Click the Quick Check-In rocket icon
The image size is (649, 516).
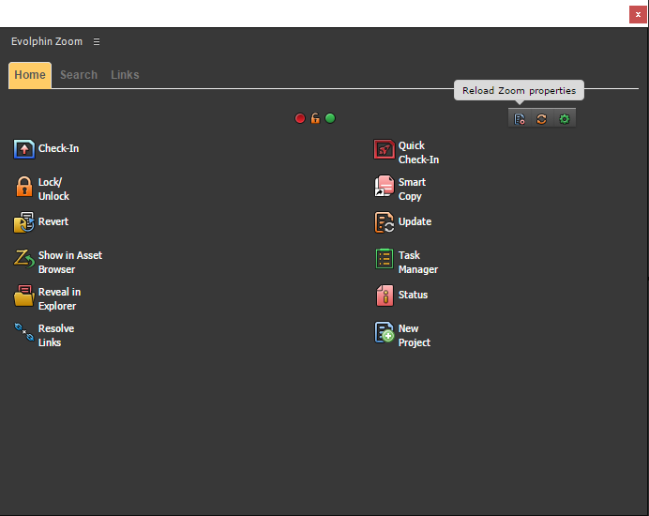[385, 149]
